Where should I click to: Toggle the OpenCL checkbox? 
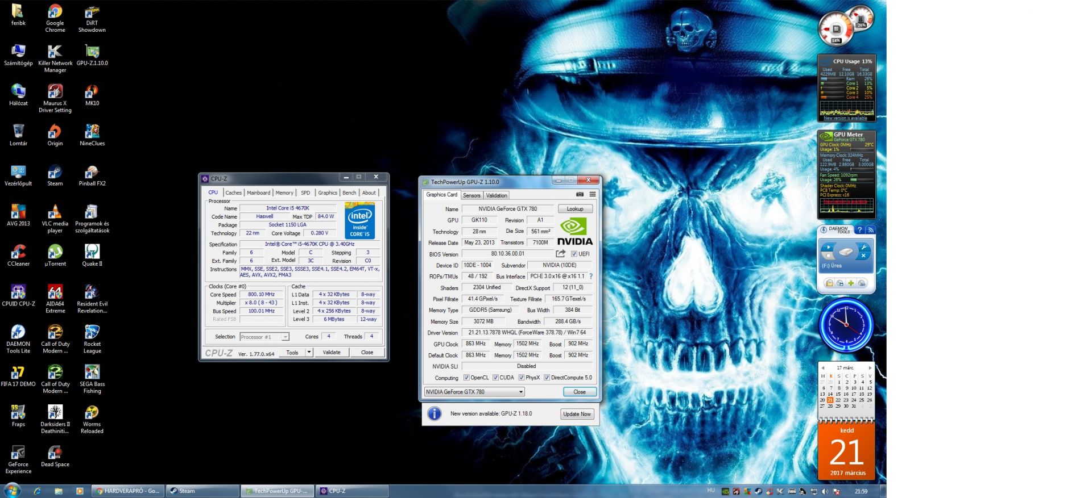pos(466,378)
